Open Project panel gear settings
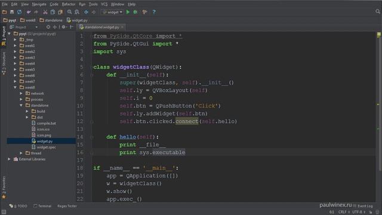The image size is (382, 215). 64,27
